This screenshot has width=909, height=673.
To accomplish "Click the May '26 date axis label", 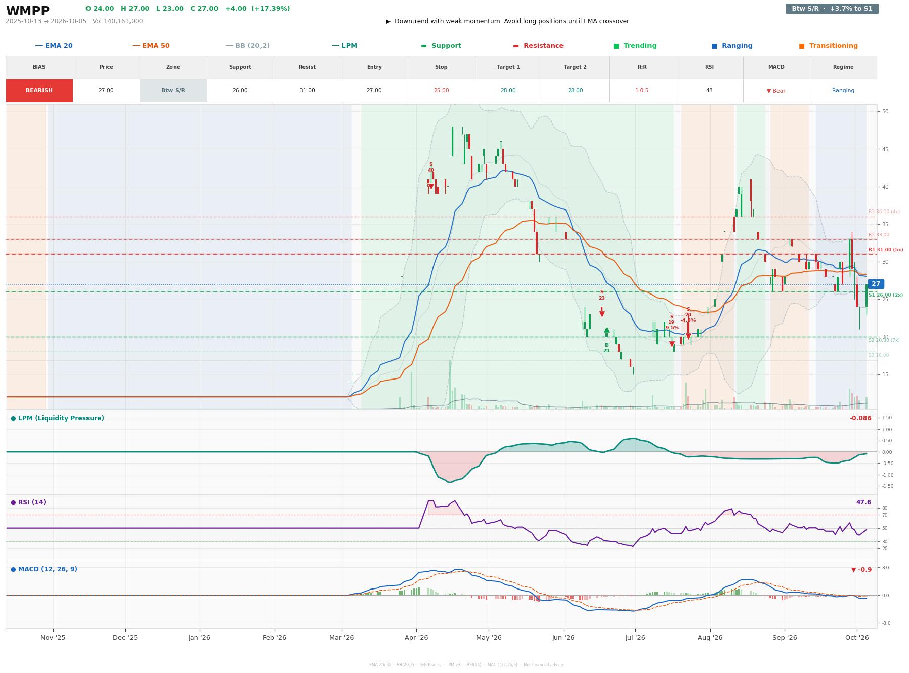I will pyautogui.click(x=489, y=638).
